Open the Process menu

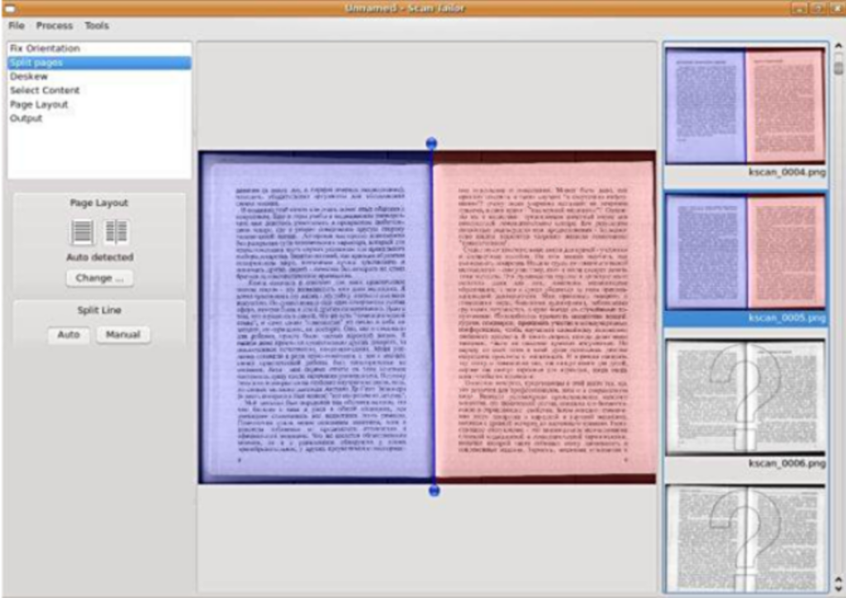tap(55, 26)
